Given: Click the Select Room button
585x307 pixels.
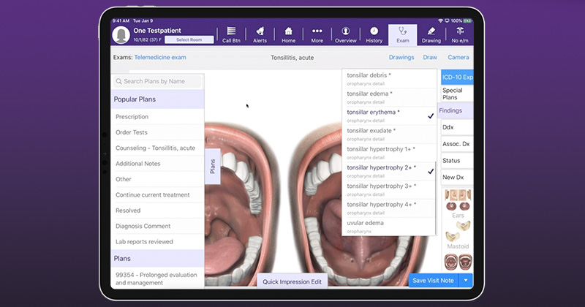Looking at the screenshot, I should 189,39.
